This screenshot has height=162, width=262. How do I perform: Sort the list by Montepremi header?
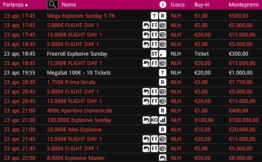click(243, 5)
